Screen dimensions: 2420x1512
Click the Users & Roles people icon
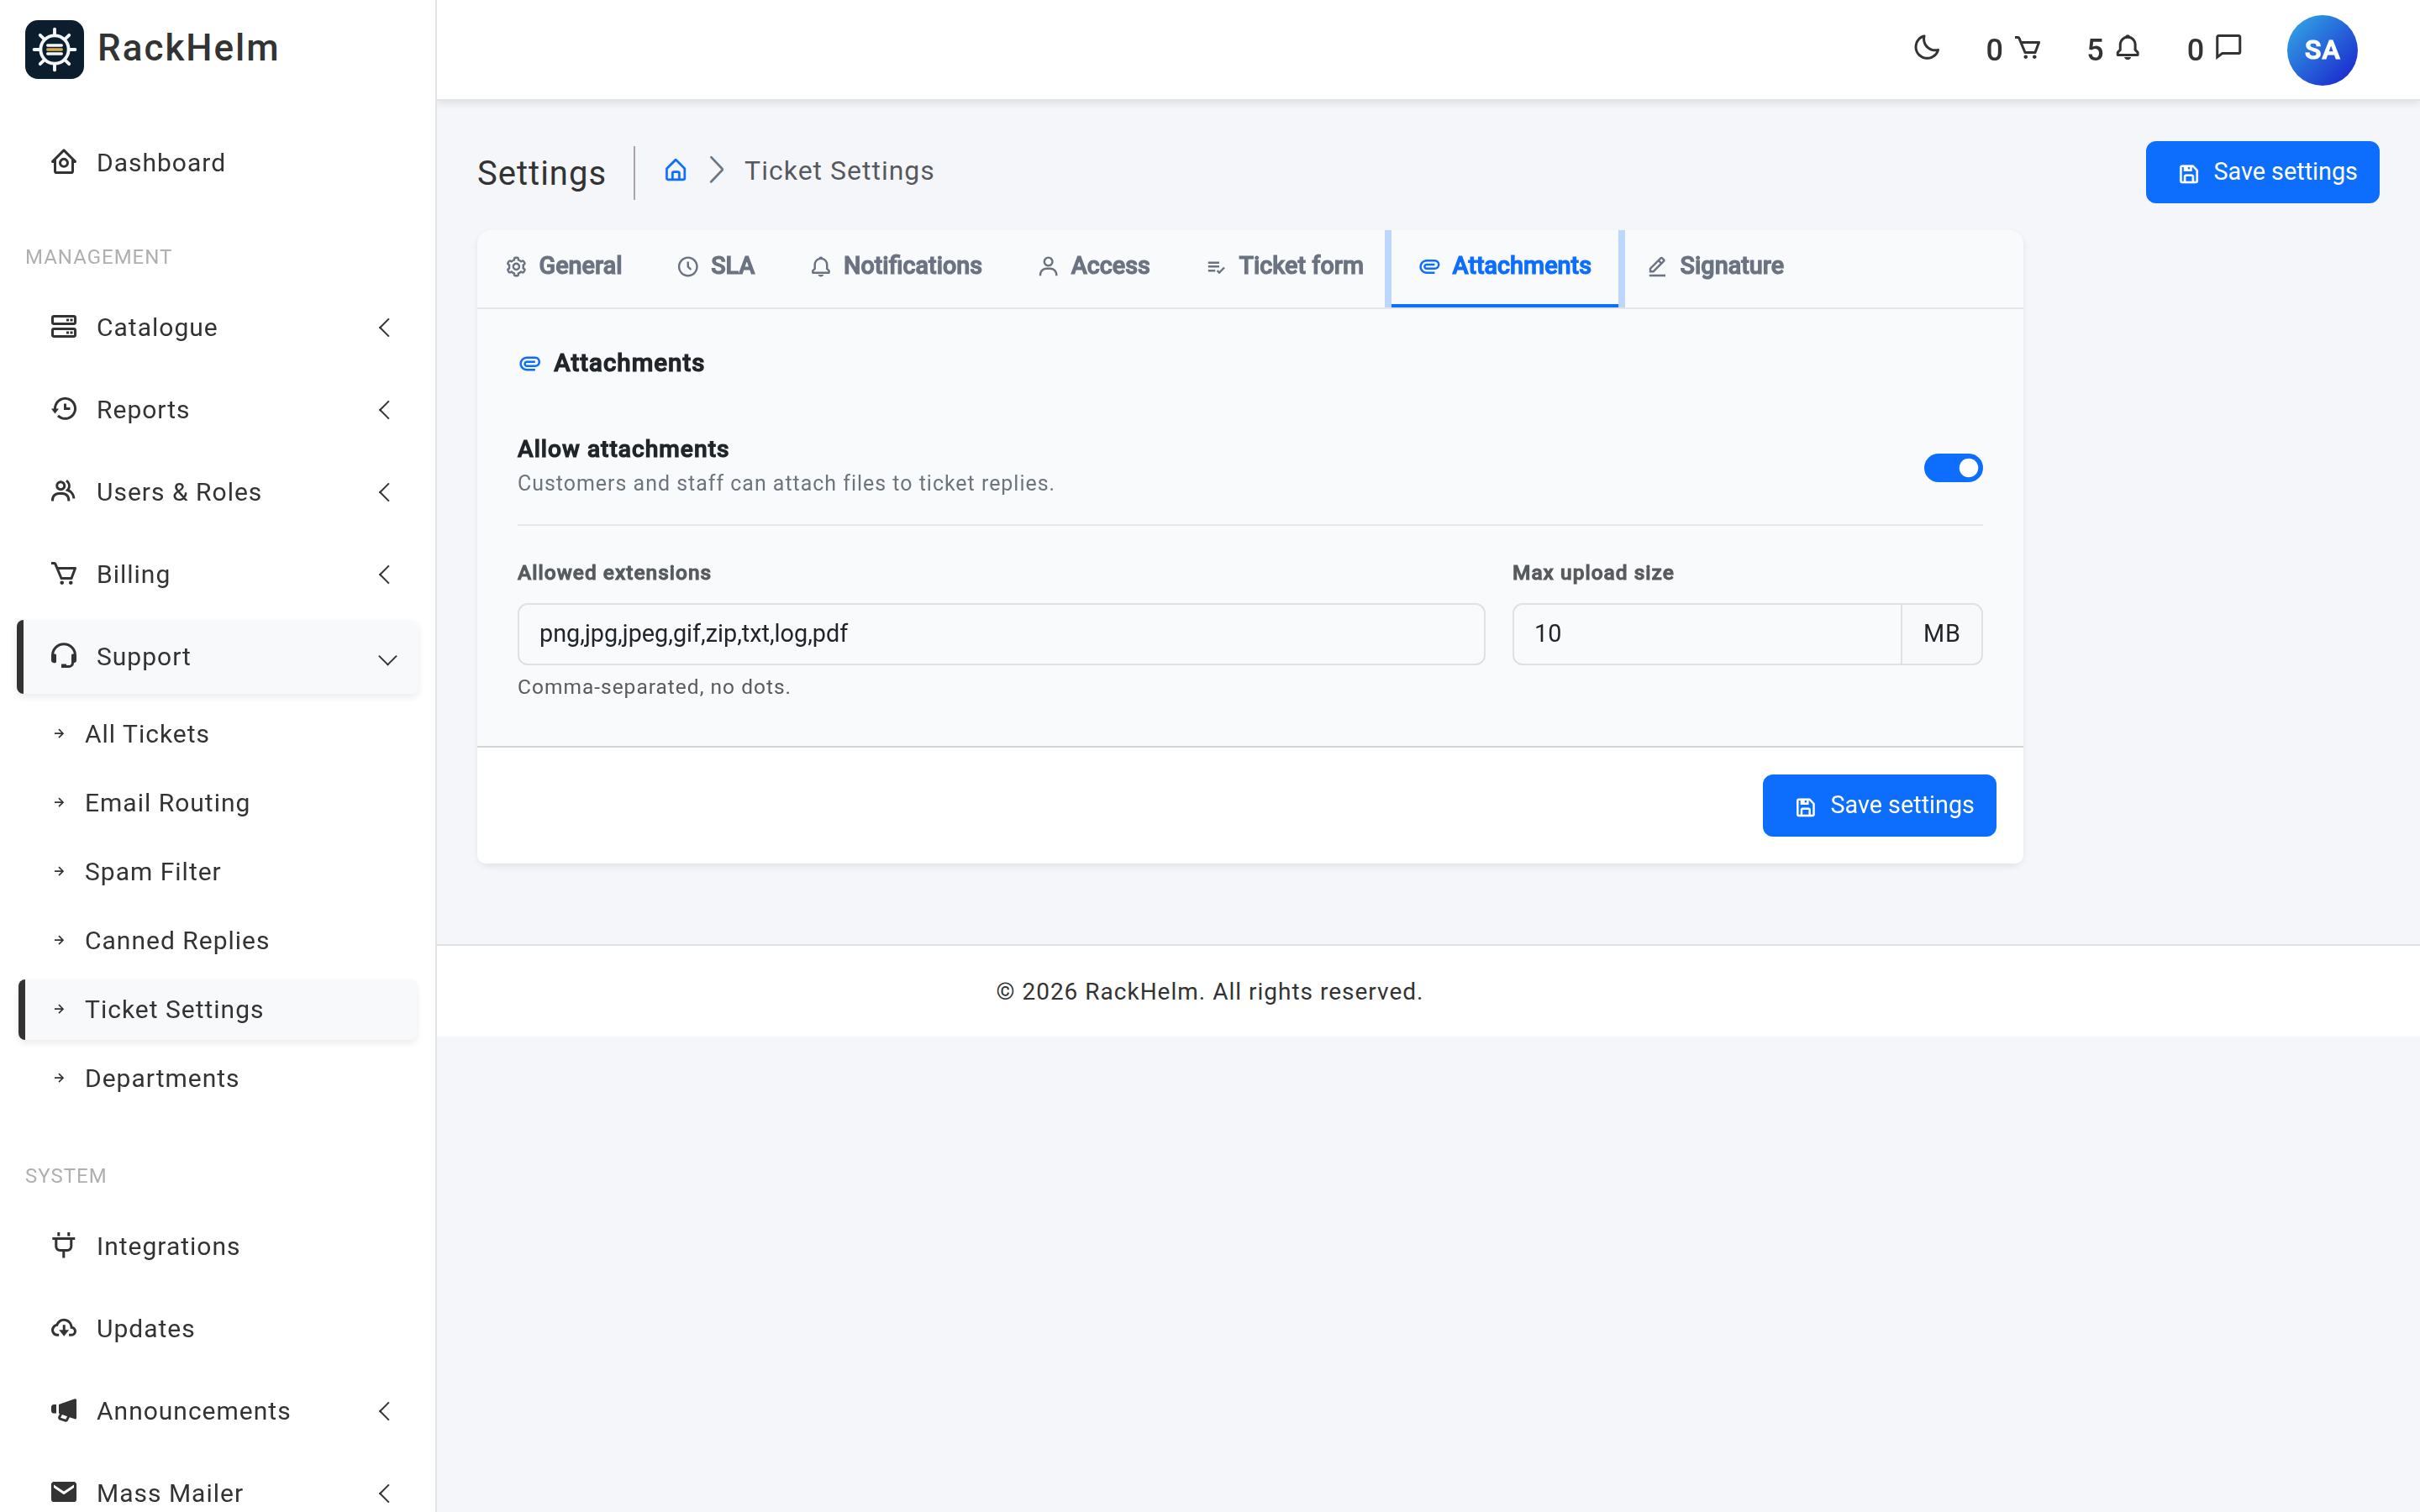[64, 491]
